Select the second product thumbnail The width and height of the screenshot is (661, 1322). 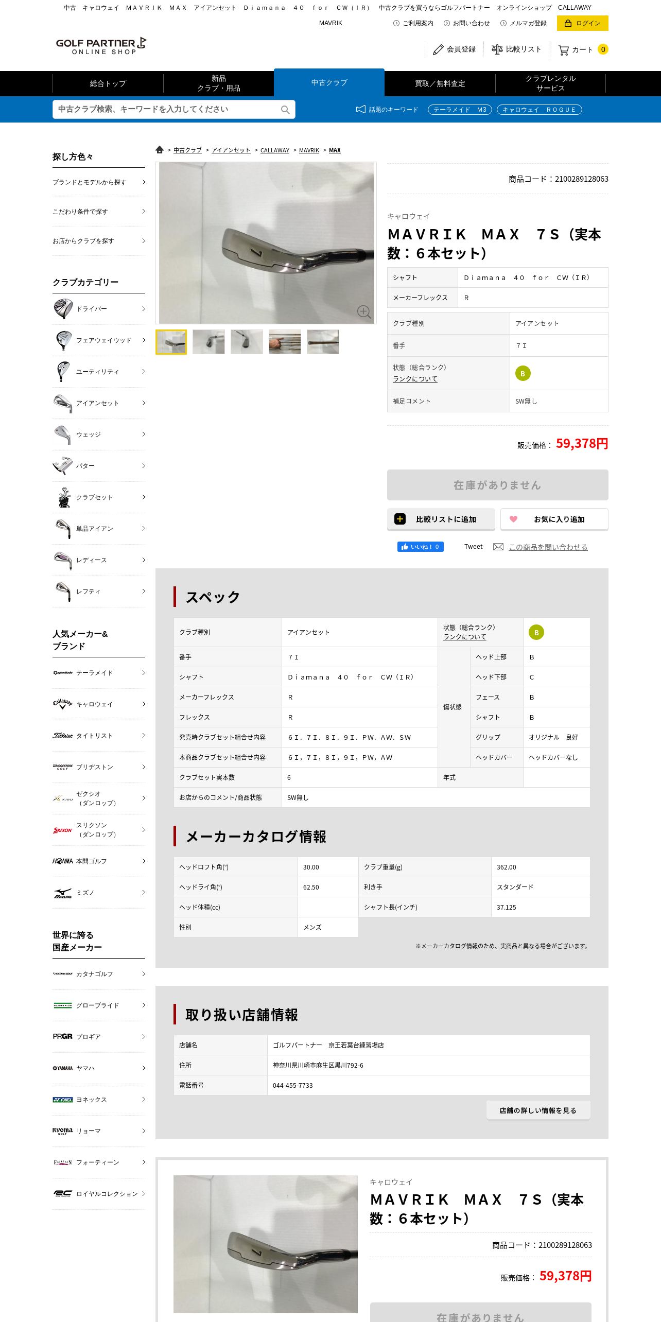click(208, 342)
